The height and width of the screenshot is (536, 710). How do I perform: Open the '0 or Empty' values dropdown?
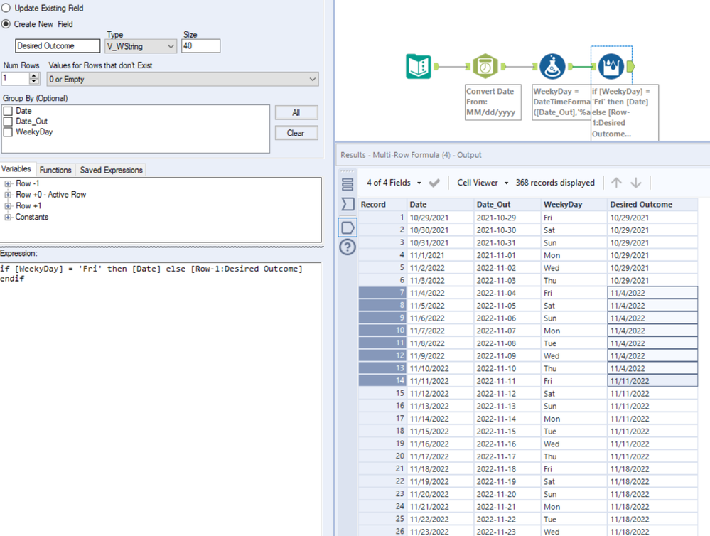pos(182,80)
